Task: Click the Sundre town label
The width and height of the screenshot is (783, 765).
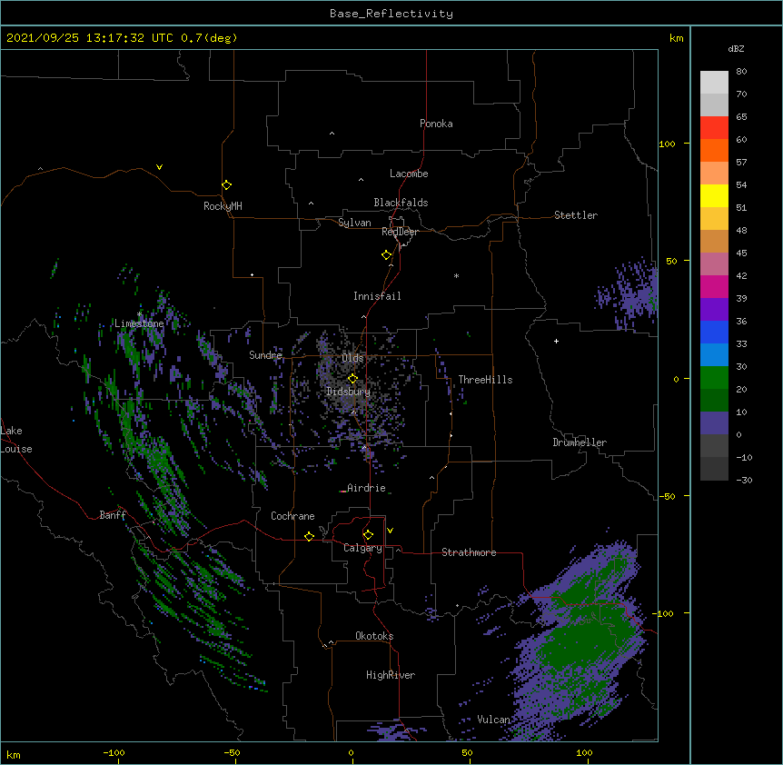Action: pyautogui.click(x=265, y=355)
